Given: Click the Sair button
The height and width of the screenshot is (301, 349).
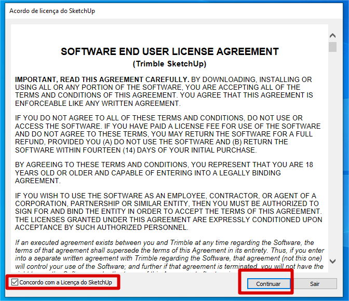Looking at the screenshot, I should pyautogui.click(x=315, y=284).
